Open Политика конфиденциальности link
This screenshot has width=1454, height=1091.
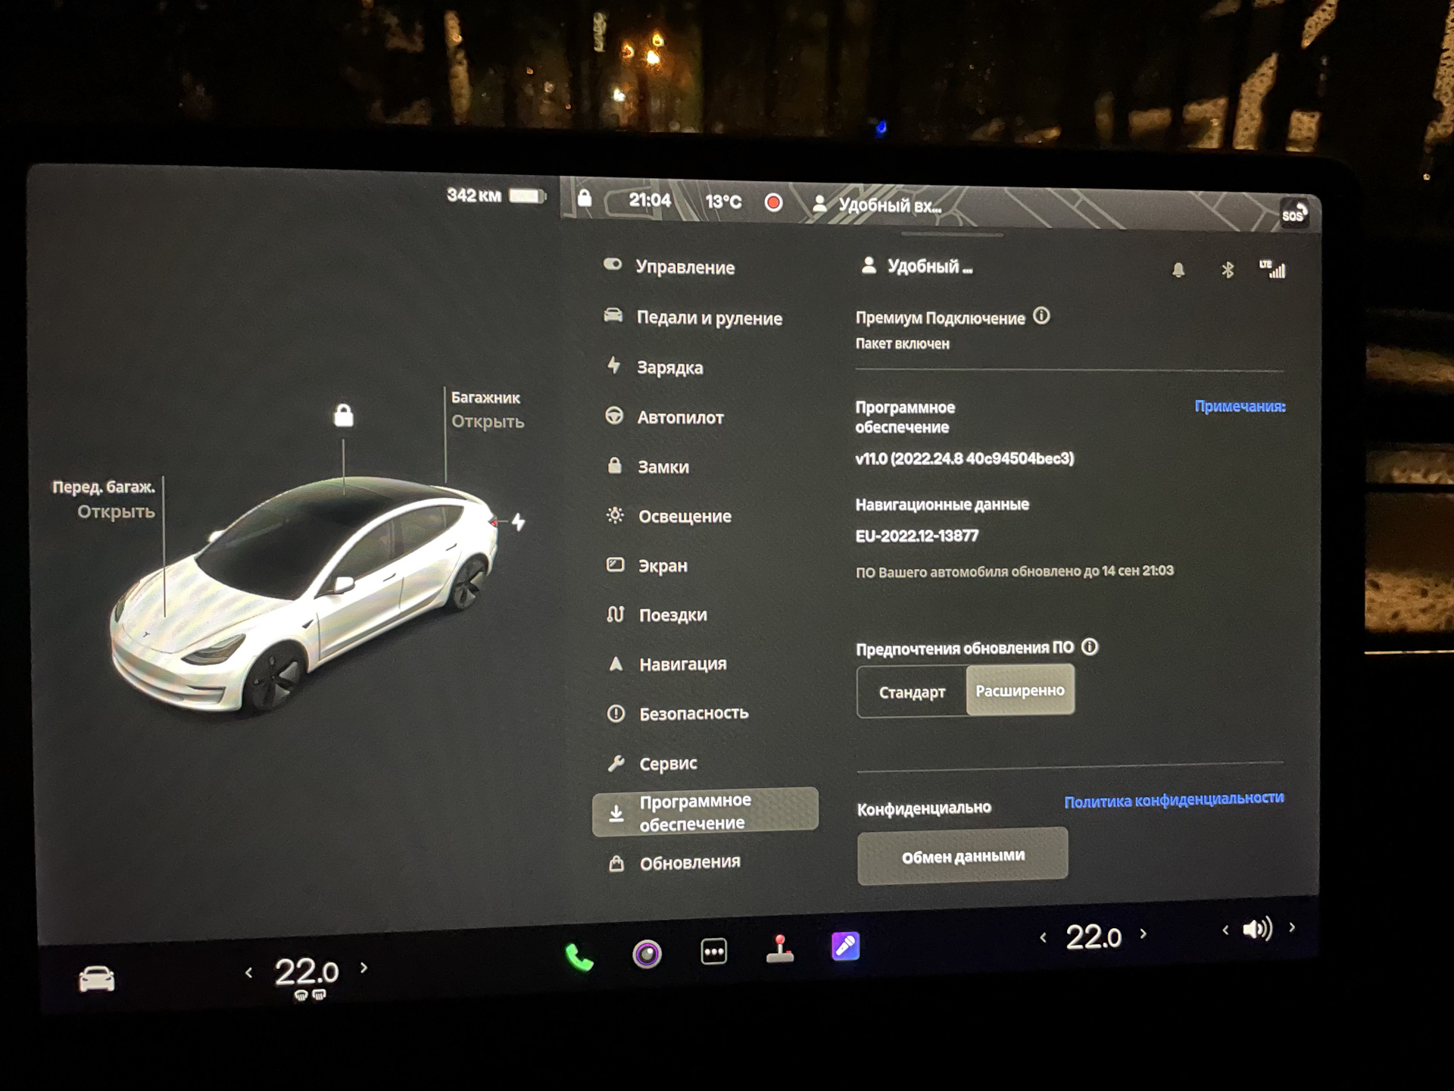[x=1174, y=800]
